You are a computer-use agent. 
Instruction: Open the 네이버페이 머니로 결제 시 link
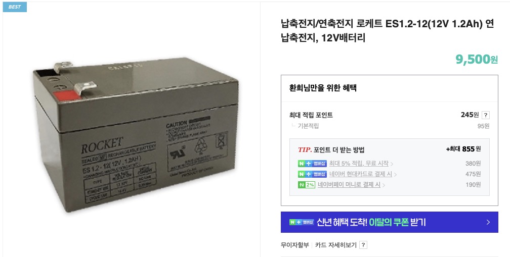tap(349, 185)
